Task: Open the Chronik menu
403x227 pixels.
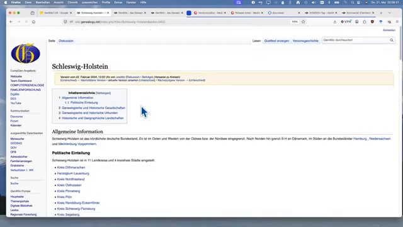Action: [x=72, y=3]
